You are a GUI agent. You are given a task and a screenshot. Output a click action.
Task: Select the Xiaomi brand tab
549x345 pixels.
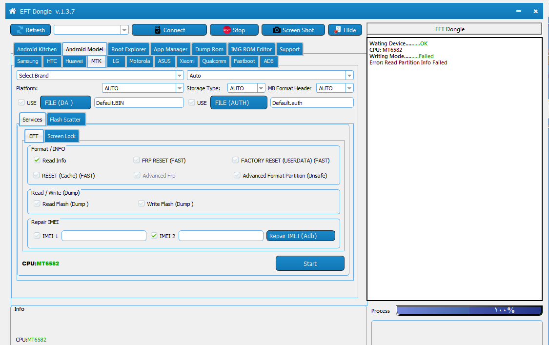tap(187, 61)
